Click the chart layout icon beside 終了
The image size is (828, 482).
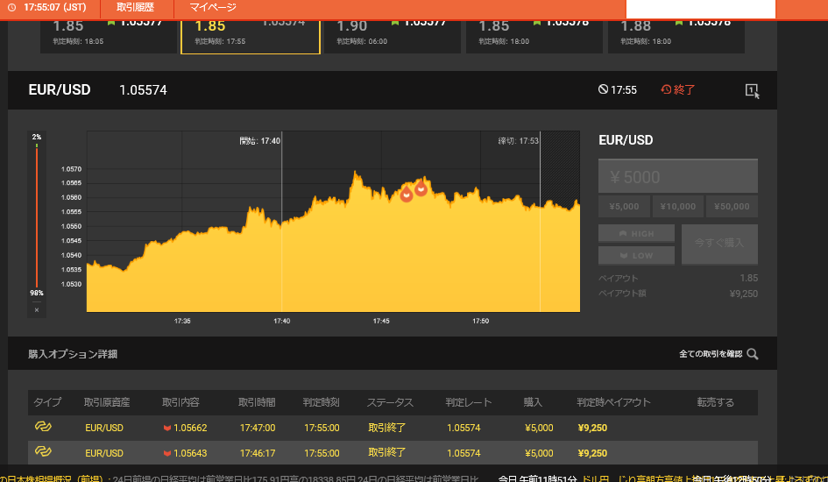[751, 90]
